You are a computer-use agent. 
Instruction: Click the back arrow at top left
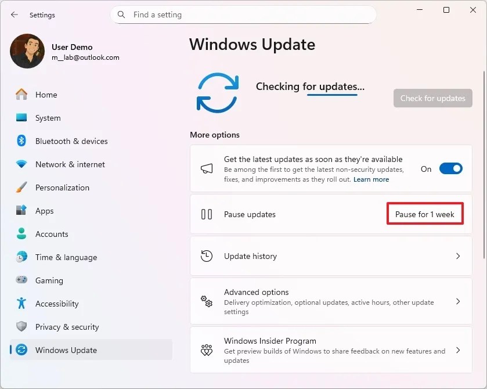(14, 15)
